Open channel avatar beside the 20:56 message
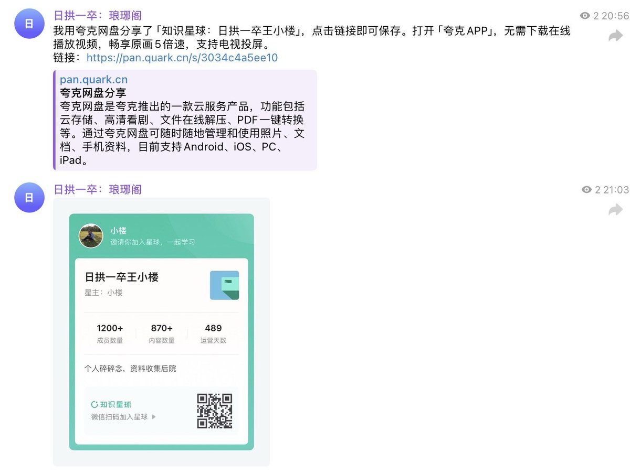This screenshot has height=474, width=630. click(x=29, y=24)
